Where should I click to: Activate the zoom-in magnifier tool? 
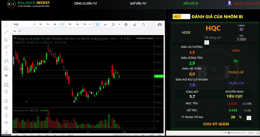click(6, 92)
